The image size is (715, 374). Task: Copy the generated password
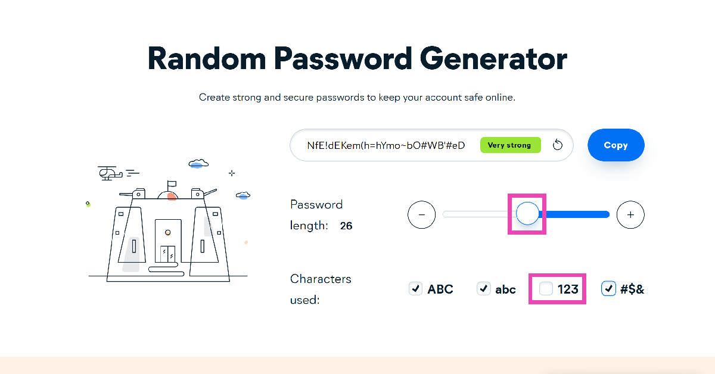(615, 145)
